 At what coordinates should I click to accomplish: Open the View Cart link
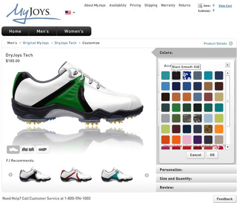click(225, 6)
